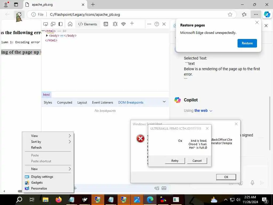This screenshot has height=205, width=273.
Task: Open the DevTools Console tool icon
Action: coord(106,24)
